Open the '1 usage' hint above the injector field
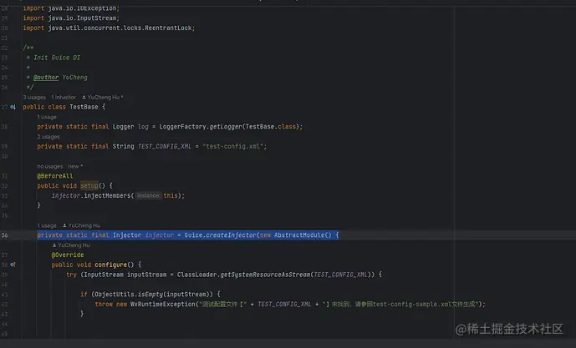Screen dimensions: 576x348 pos(47,225)
